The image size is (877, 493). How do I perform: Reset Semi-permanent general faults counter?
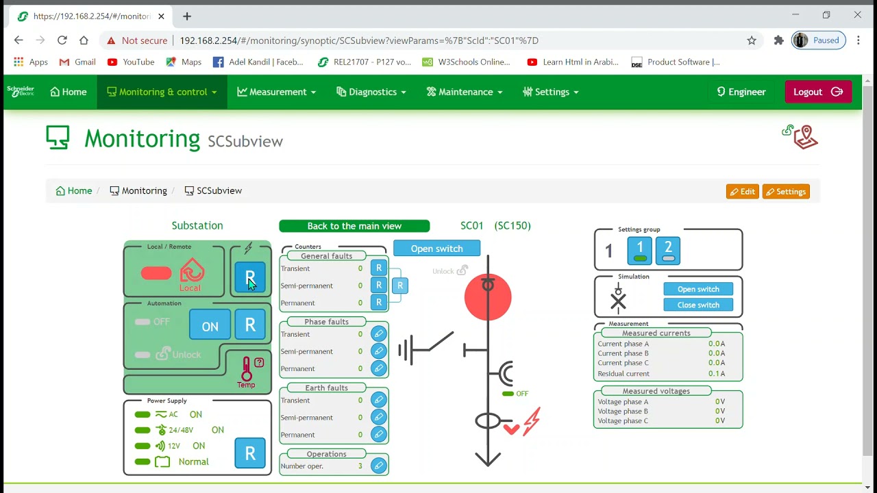(379, 285)
